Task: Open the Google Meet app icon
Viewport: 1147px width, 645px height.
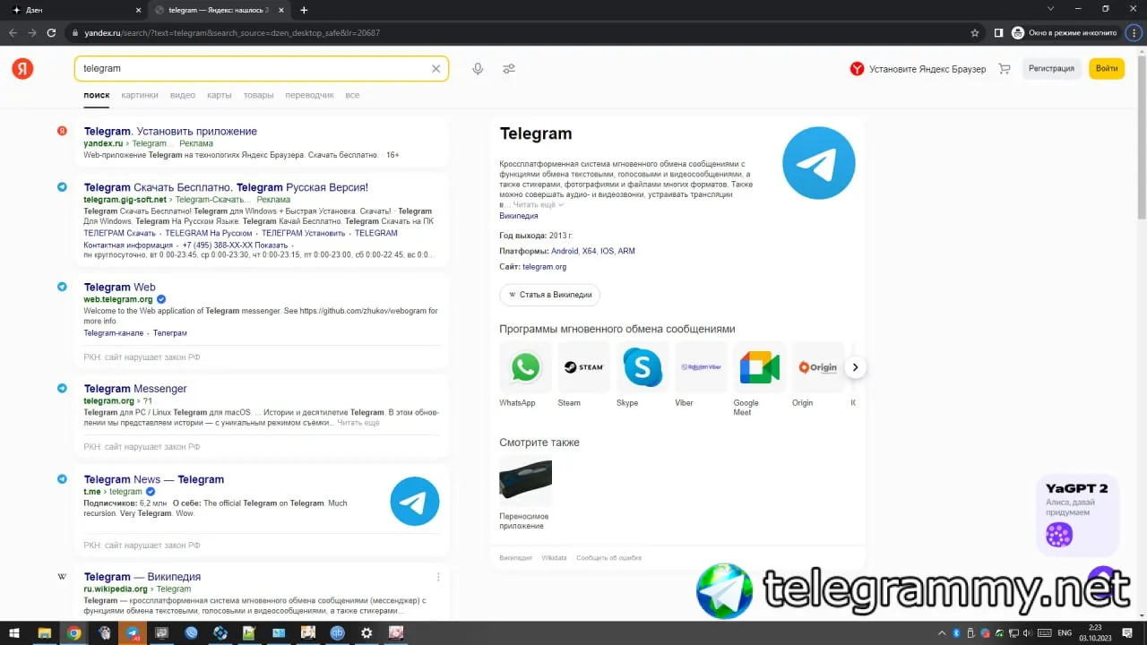Action: click(x=759, y=367)
